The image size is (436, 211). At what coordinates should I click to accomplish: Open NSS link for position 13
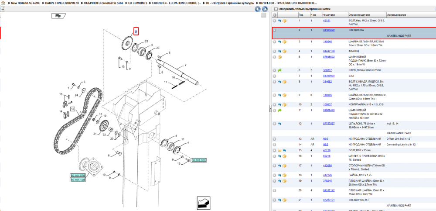[x=325, y=138]
